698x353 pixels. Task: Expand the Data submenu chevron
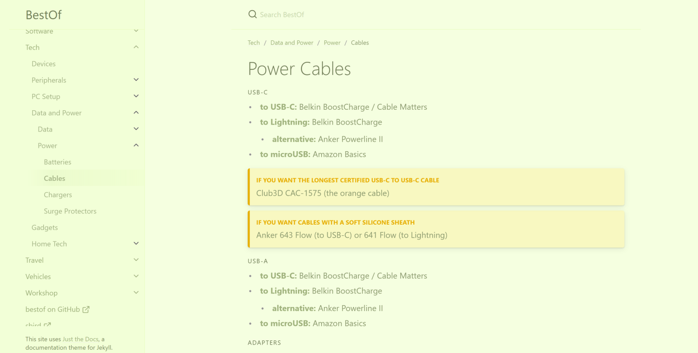click(136, 129)
